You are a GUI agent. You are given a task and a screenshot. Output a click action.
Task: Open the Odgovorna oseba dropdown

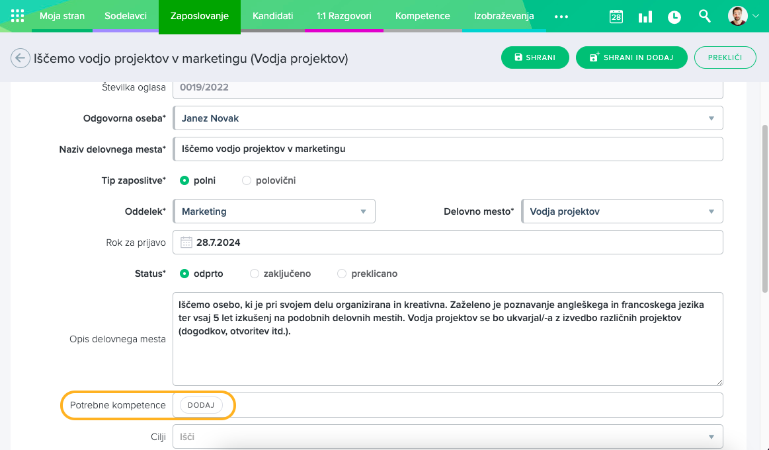712,118
